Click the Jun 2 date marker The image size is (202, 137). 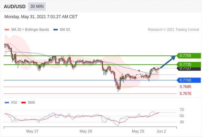pyautogui.click(x=161, y=131)
